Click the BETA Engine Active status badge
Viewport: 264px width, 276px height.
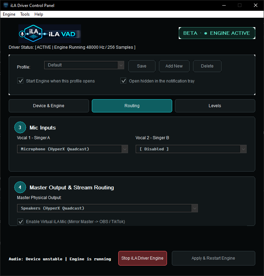(x=217, y=33)
